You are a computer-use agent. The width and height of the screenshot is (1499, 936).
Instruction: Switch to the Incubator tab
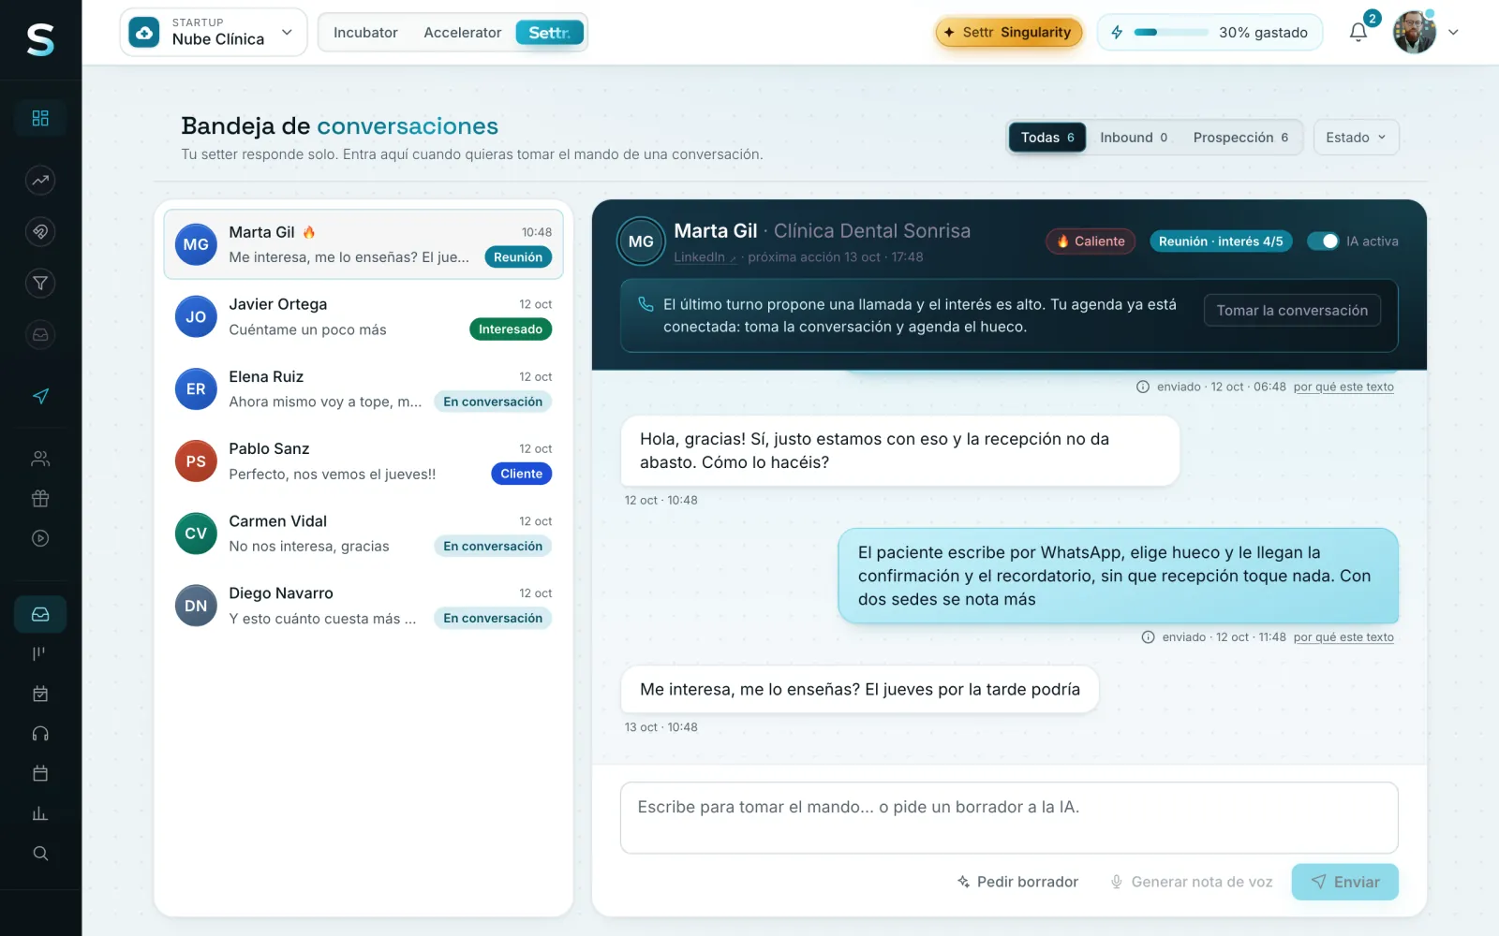click(365, 33)
